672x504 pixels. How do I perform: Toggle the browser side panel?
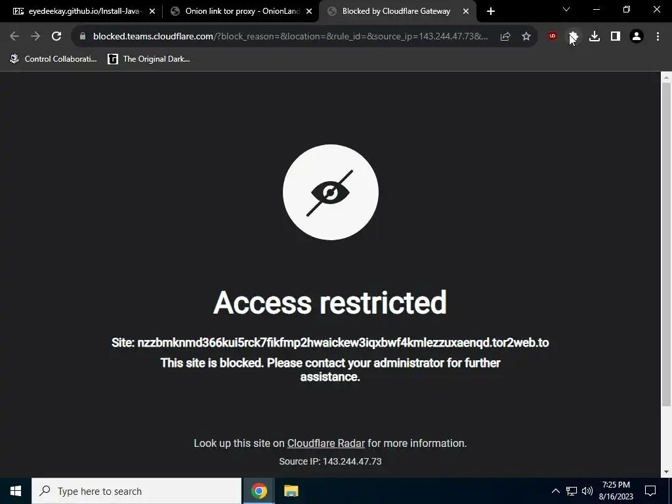click(616, 37)
